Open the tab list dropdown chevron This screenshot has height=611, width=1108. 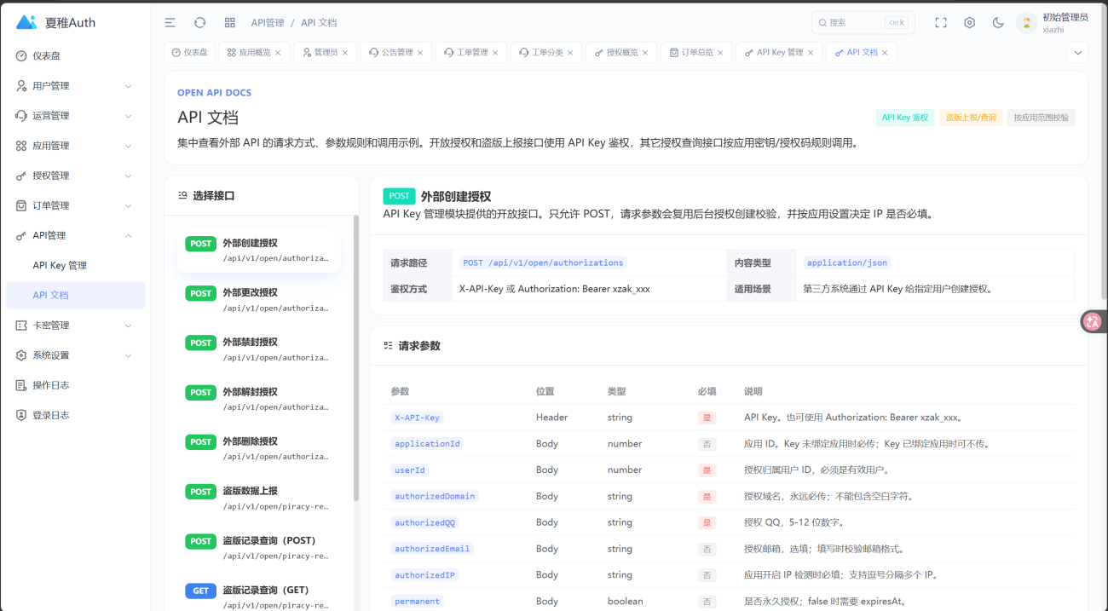point(1078,53)
